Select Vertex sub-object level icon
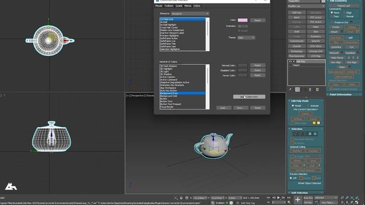The image size is (365, 205). point(295,134)
